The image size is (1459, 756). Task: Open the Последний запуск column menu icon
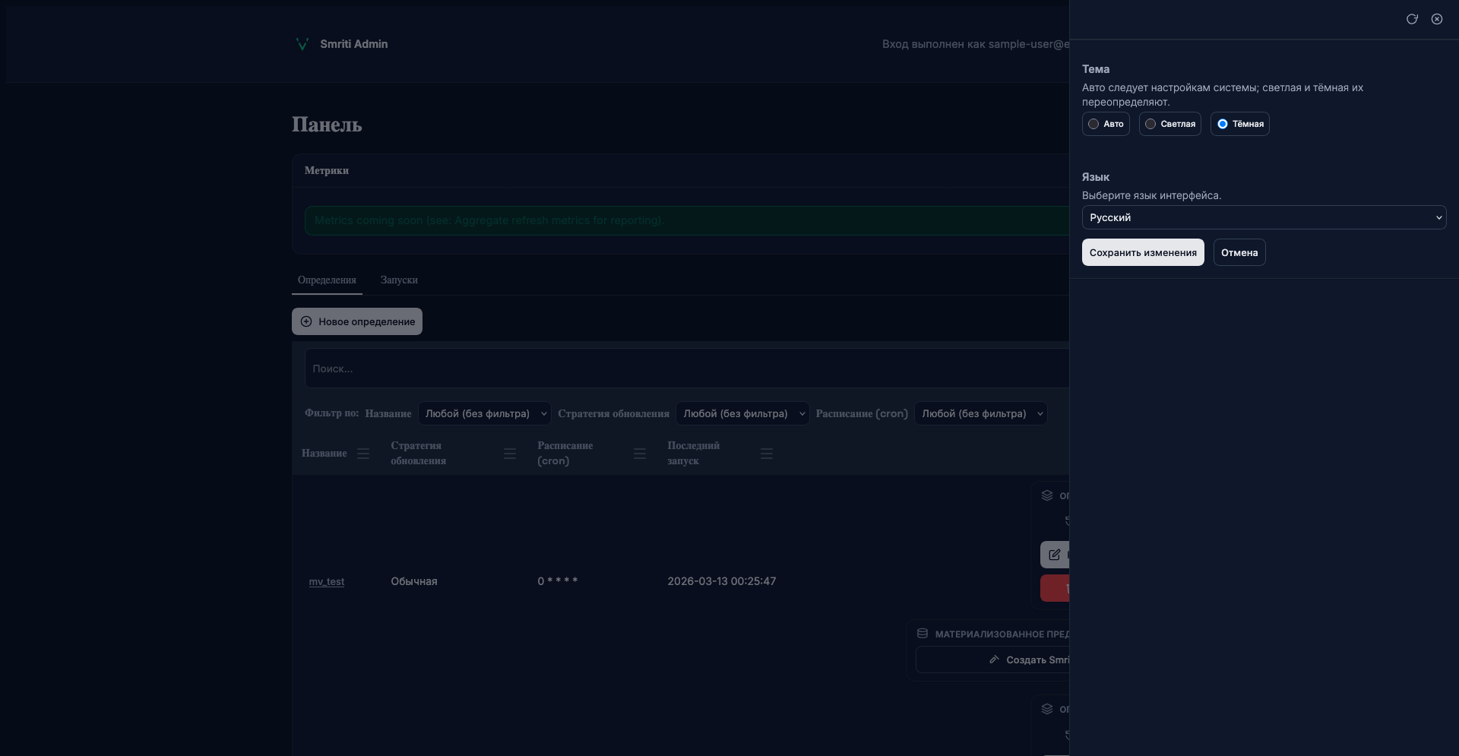pyautogui.click(x=767, y=454)
